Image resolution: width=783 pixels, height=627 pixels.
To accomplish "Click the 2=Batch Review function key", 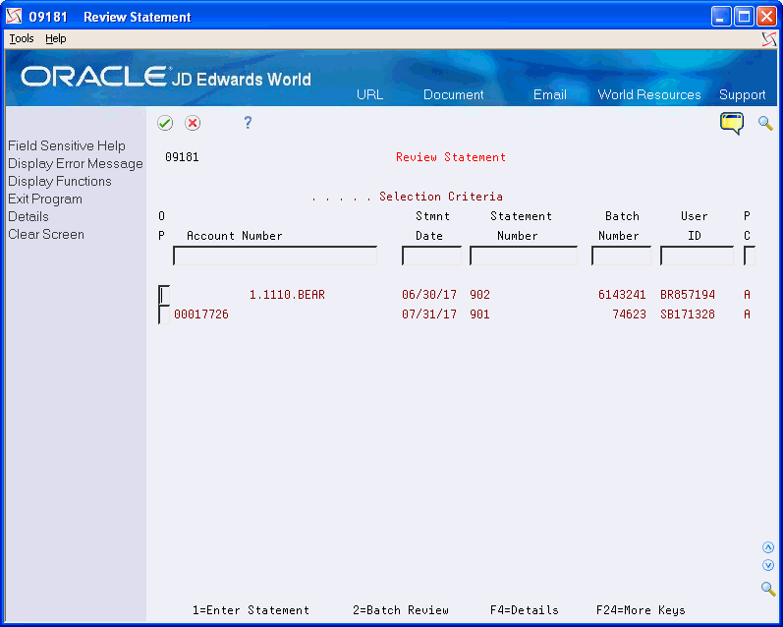I will tap(401, 610).
